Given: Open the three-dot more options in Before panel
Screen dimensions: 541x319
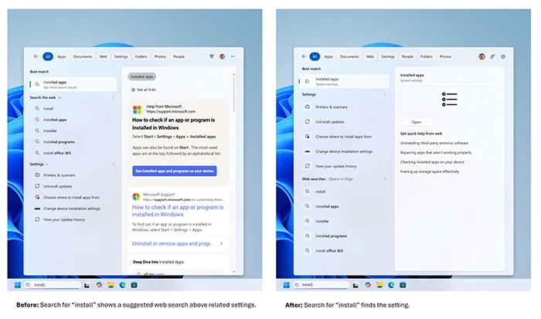Looking at the screenshot, I should pos(233,56).
